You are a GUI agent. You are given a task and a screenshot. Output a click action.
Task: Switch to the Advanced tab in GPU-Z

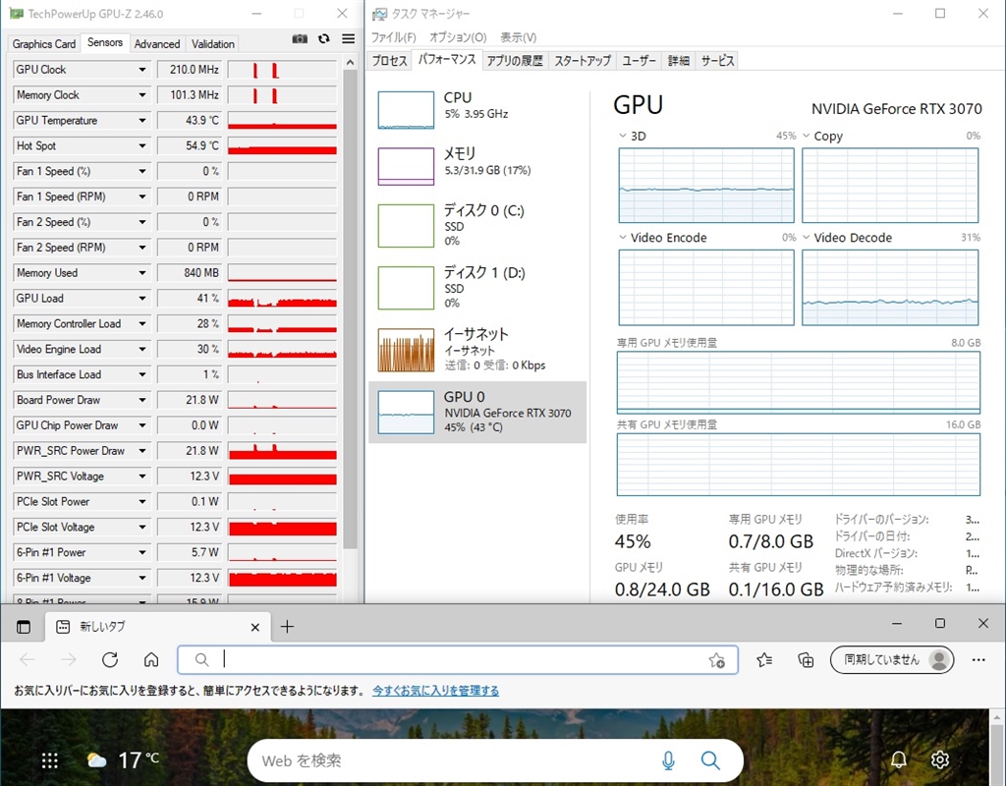point(157,43)
